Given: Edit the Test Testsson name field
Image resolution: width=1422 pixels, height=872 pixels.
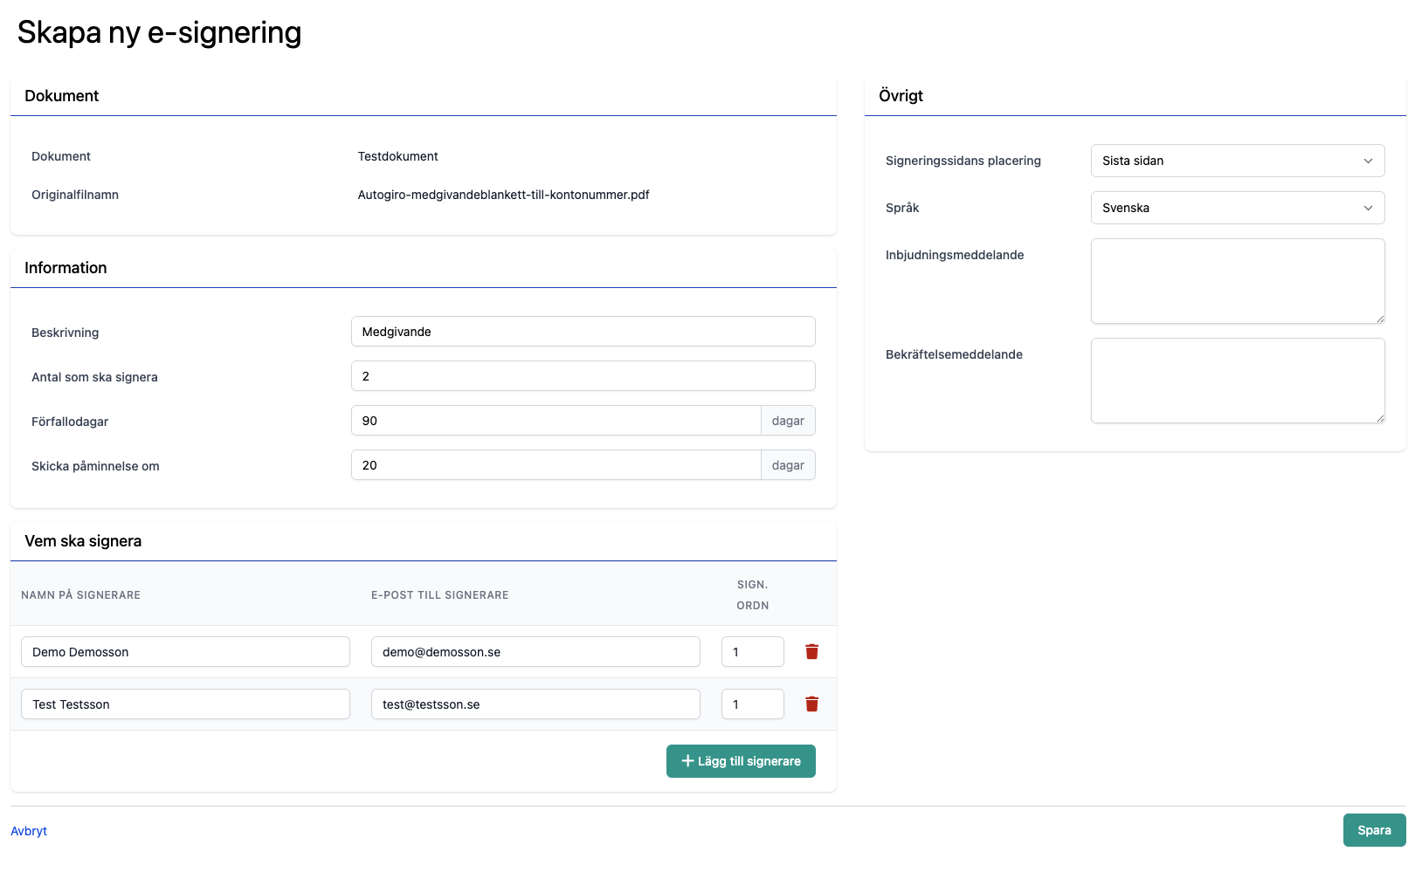Looking at the screenshot, I should click(x=185, y=704).
